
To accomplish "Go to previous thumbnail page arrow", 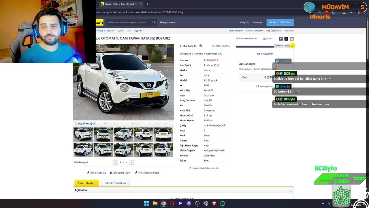I will (115, 162).
